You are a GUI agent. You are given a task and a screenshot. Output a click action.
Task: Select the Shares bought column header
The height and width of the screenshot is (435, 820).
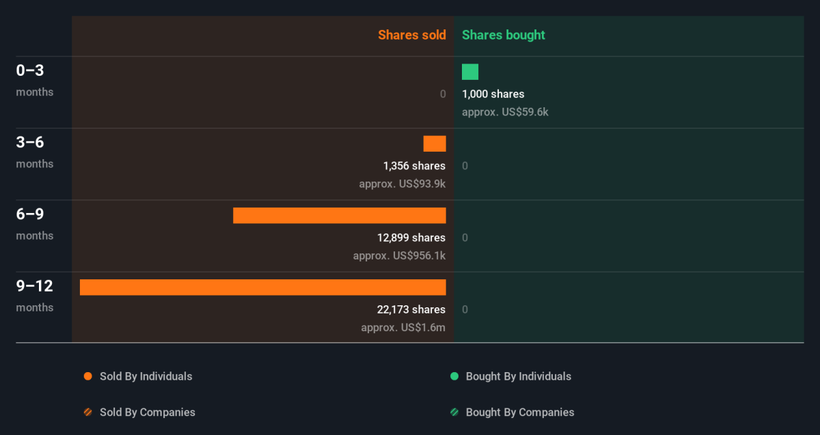tap(504, 35)
